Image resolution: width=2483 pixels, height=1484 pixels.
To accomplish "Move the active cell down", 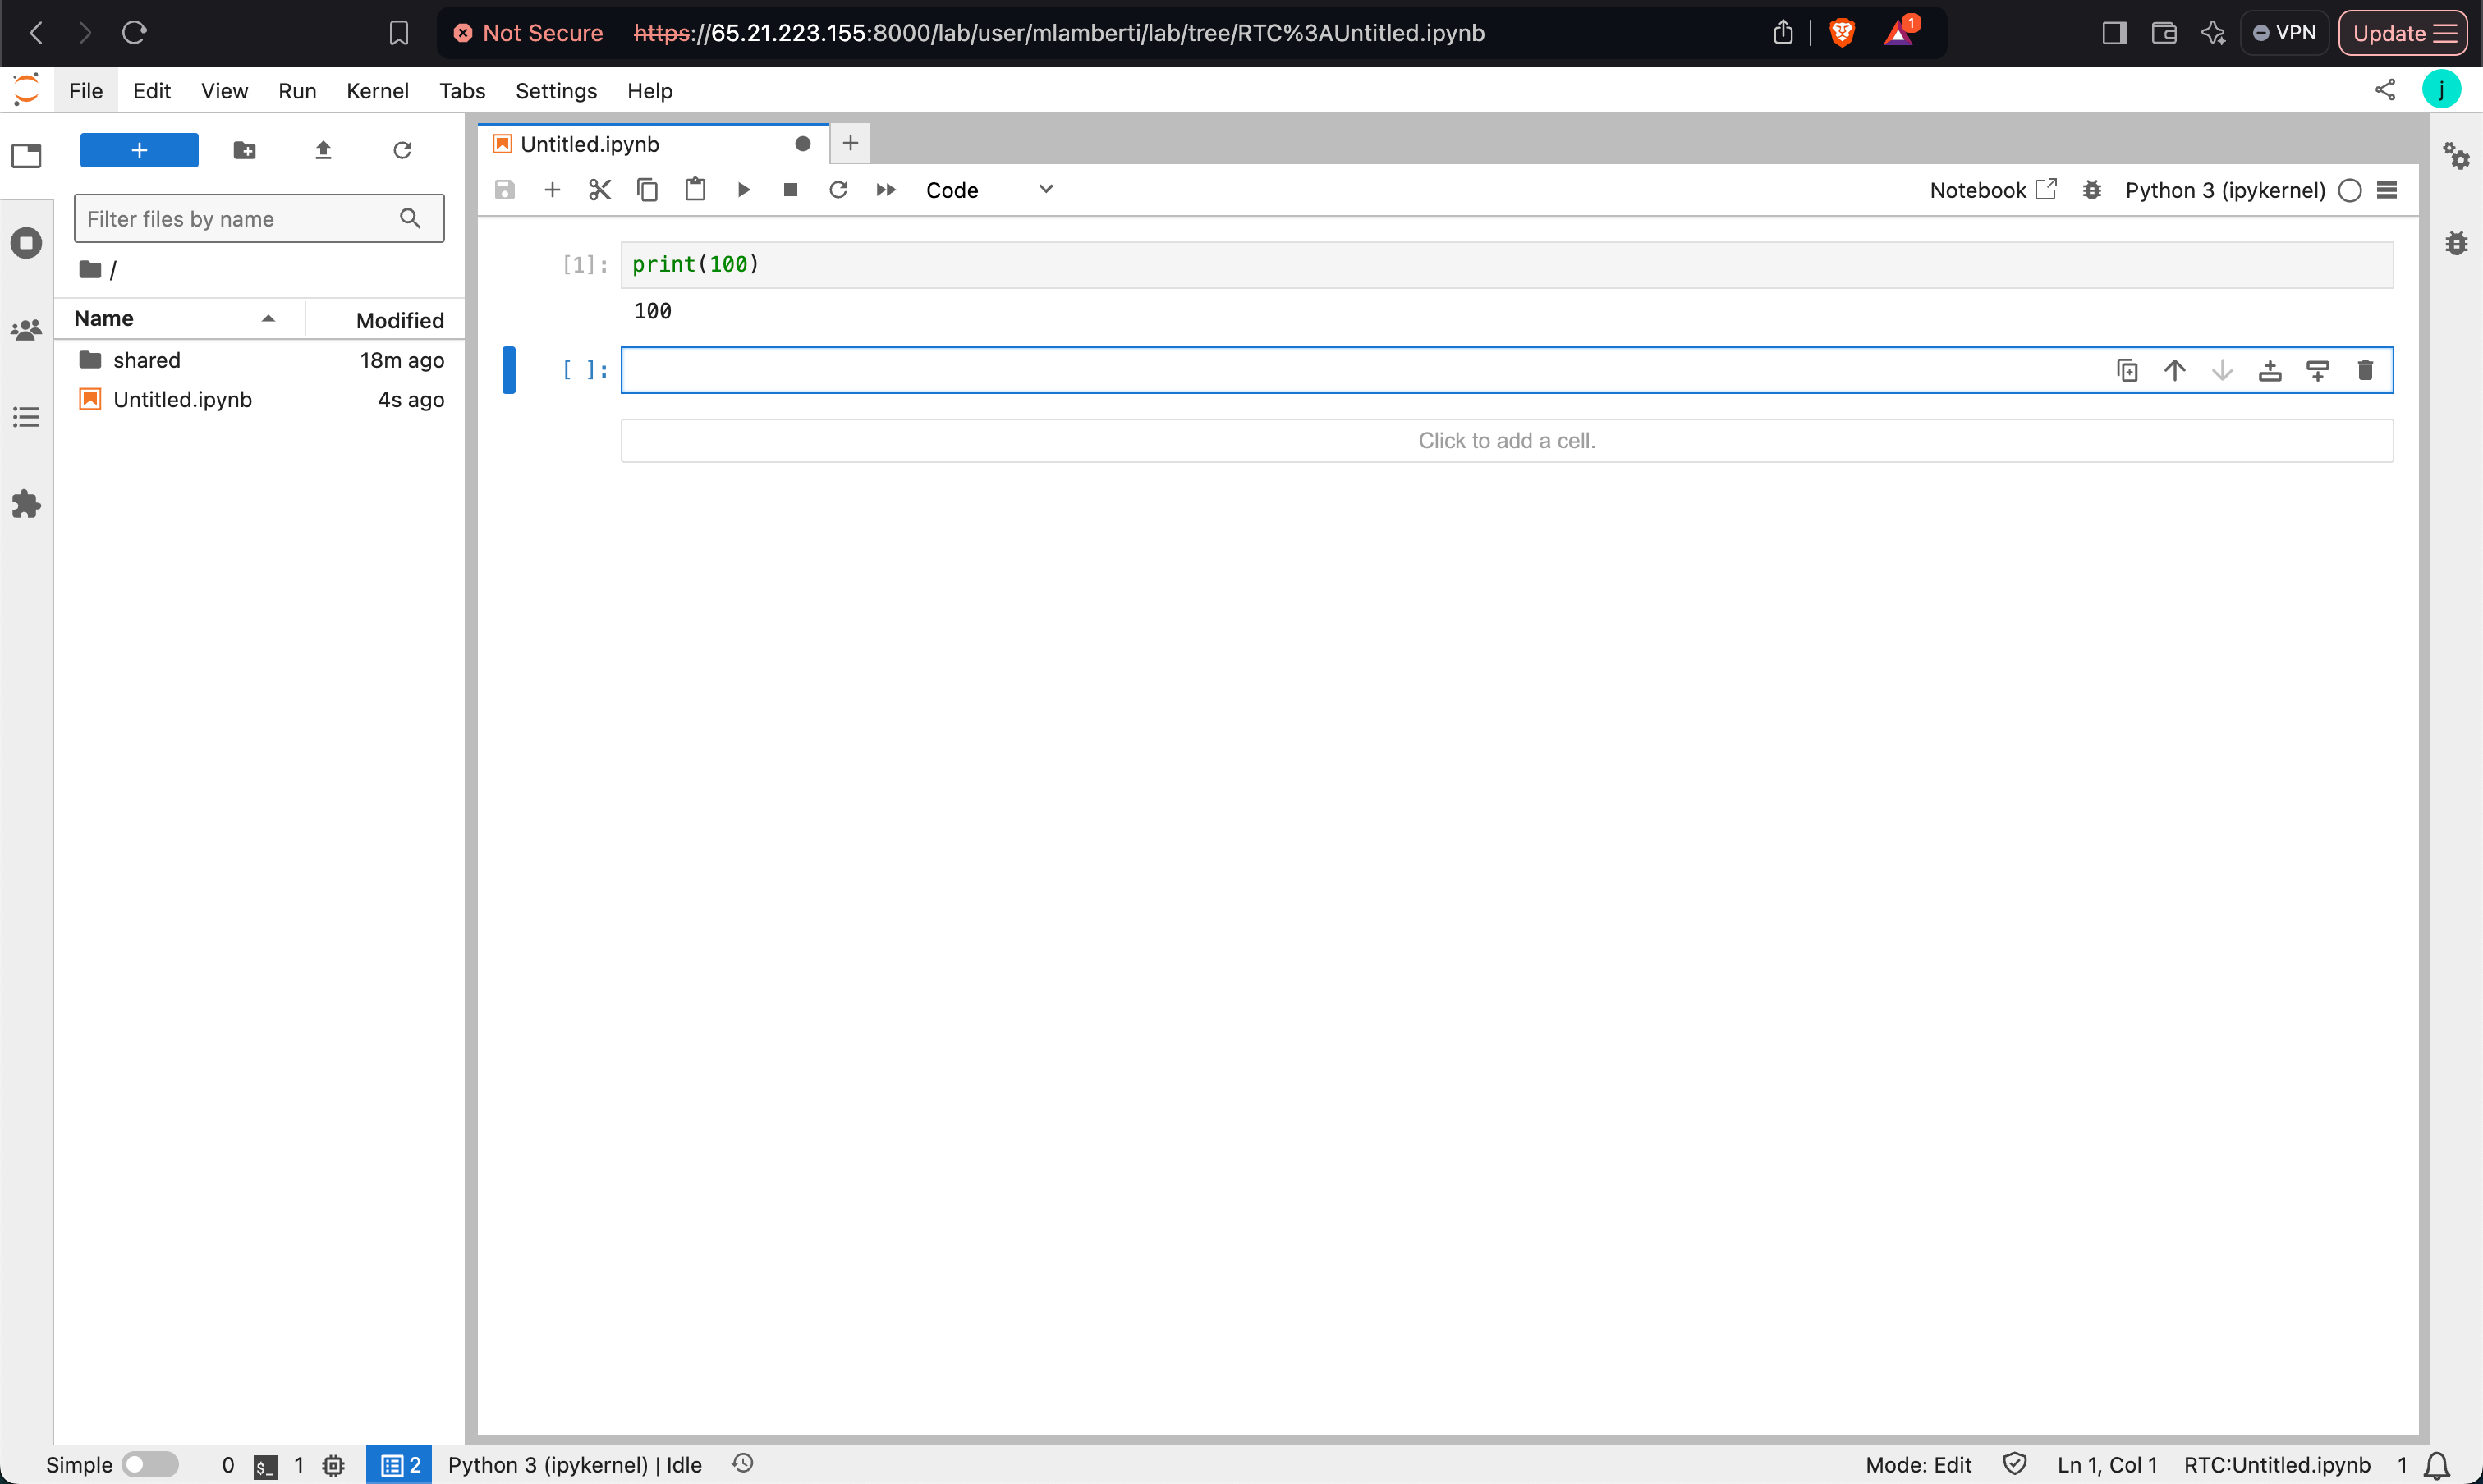I will [x=2223, y=371].
